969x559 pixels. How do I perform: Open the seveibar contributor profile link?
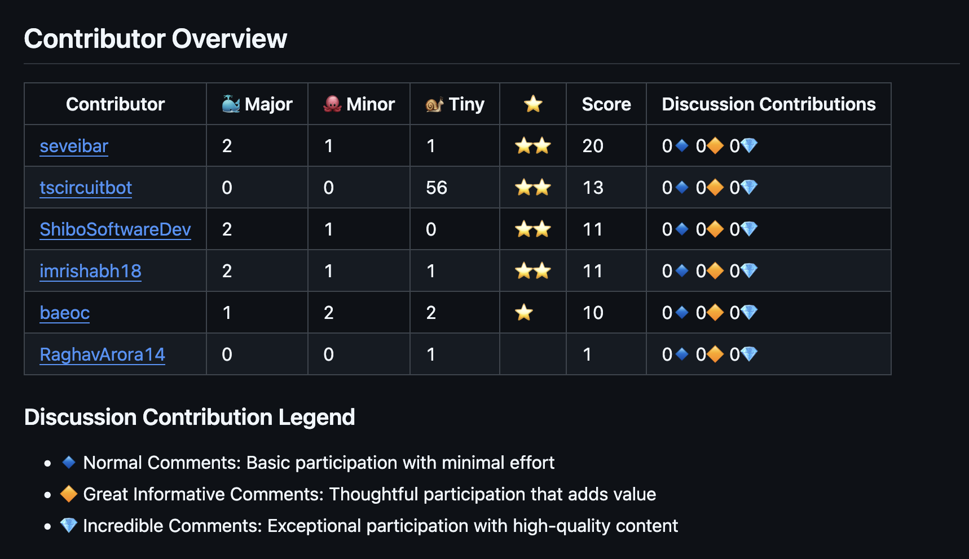click(x=74, y=146)
